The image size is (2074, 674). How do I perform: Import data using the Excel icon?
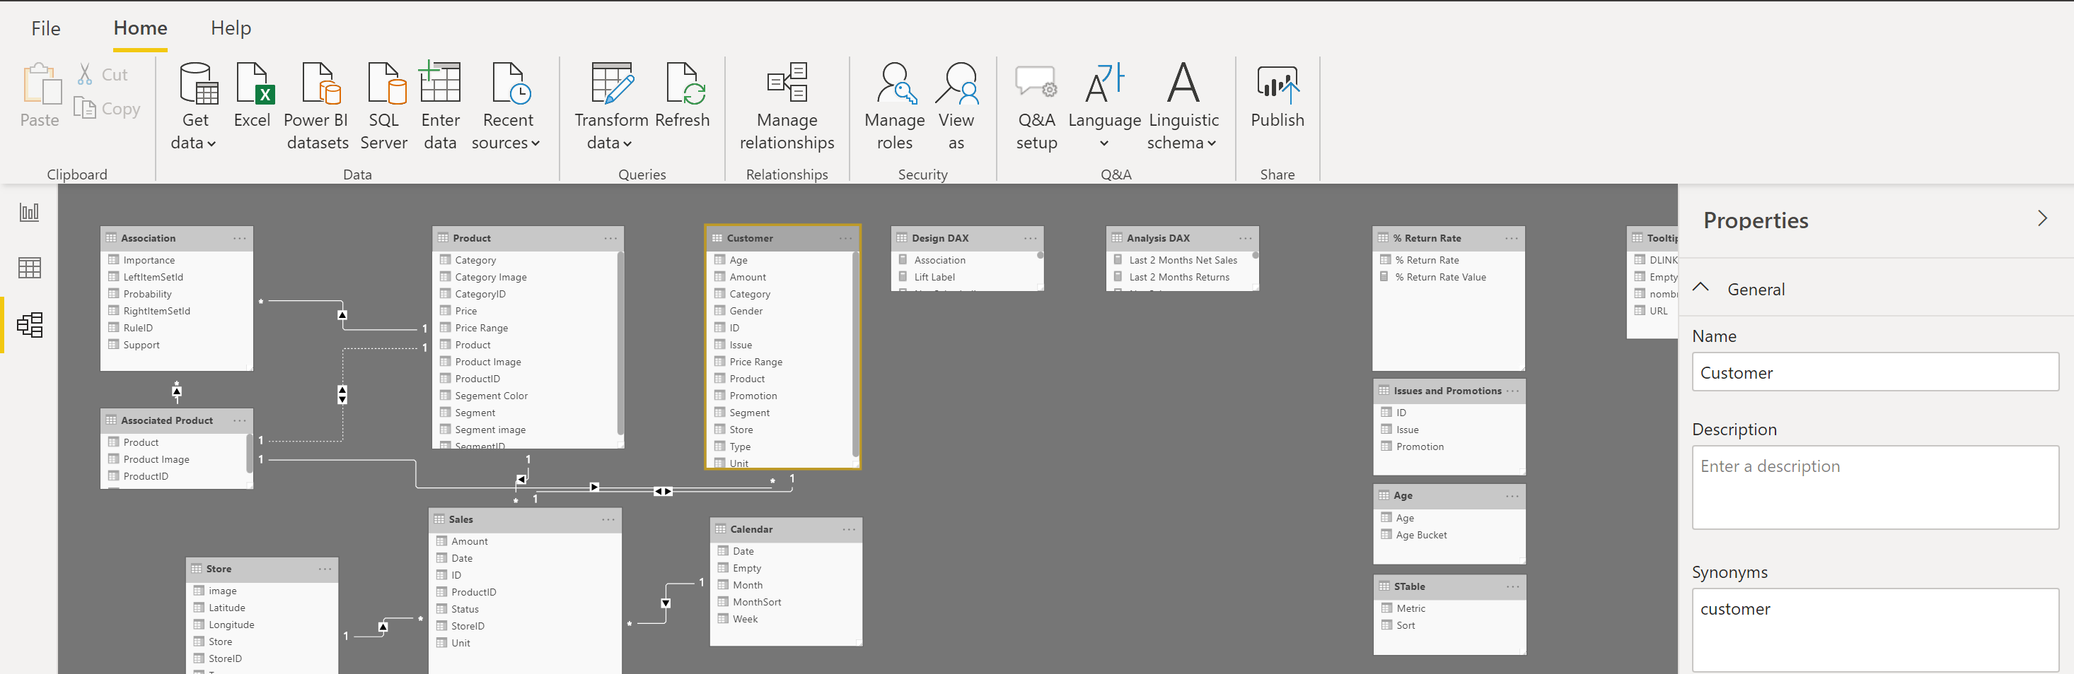point(255,83)
